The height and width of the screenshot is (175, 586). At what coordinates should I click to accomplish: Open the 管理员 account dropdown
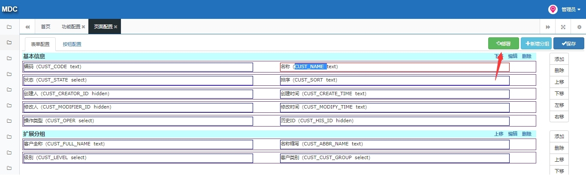point(571,9)
